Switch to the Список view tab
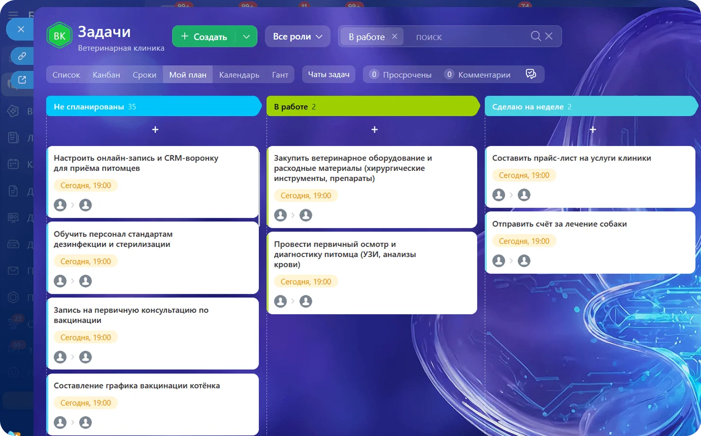The image size is (701, 436). pos(66,74)
